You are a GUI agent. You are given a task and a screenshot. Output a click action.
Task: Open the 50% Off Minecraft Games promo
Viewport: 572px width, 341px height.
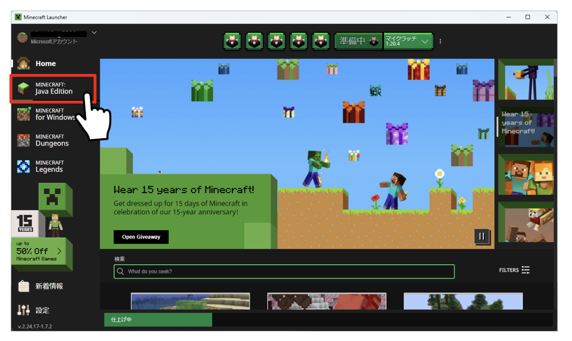coord(42,252)
